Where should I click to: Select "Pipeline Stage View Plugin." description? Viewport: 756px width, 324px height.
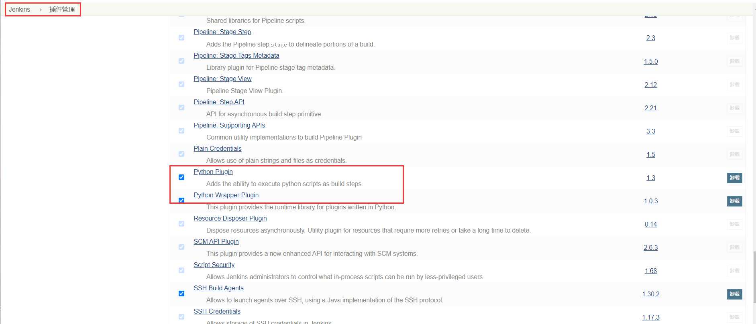pos(245,91)
